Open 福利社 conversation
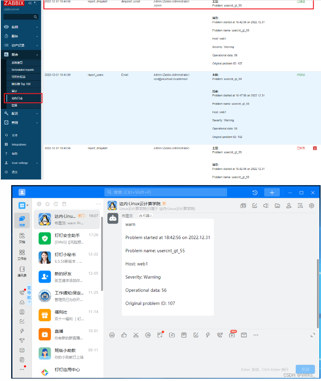This screenshot has height=381, width=321. coord(67,315)
